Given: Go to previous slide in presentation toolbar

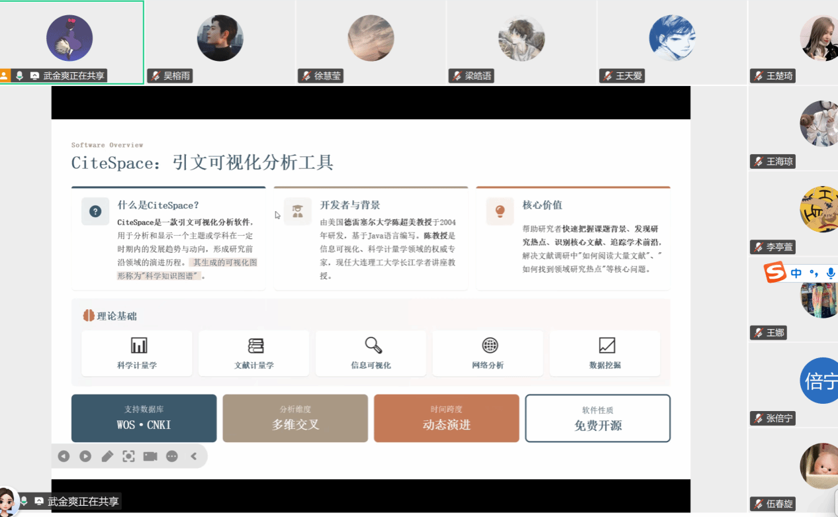Looking at the screenshot, I should point(64,456).
